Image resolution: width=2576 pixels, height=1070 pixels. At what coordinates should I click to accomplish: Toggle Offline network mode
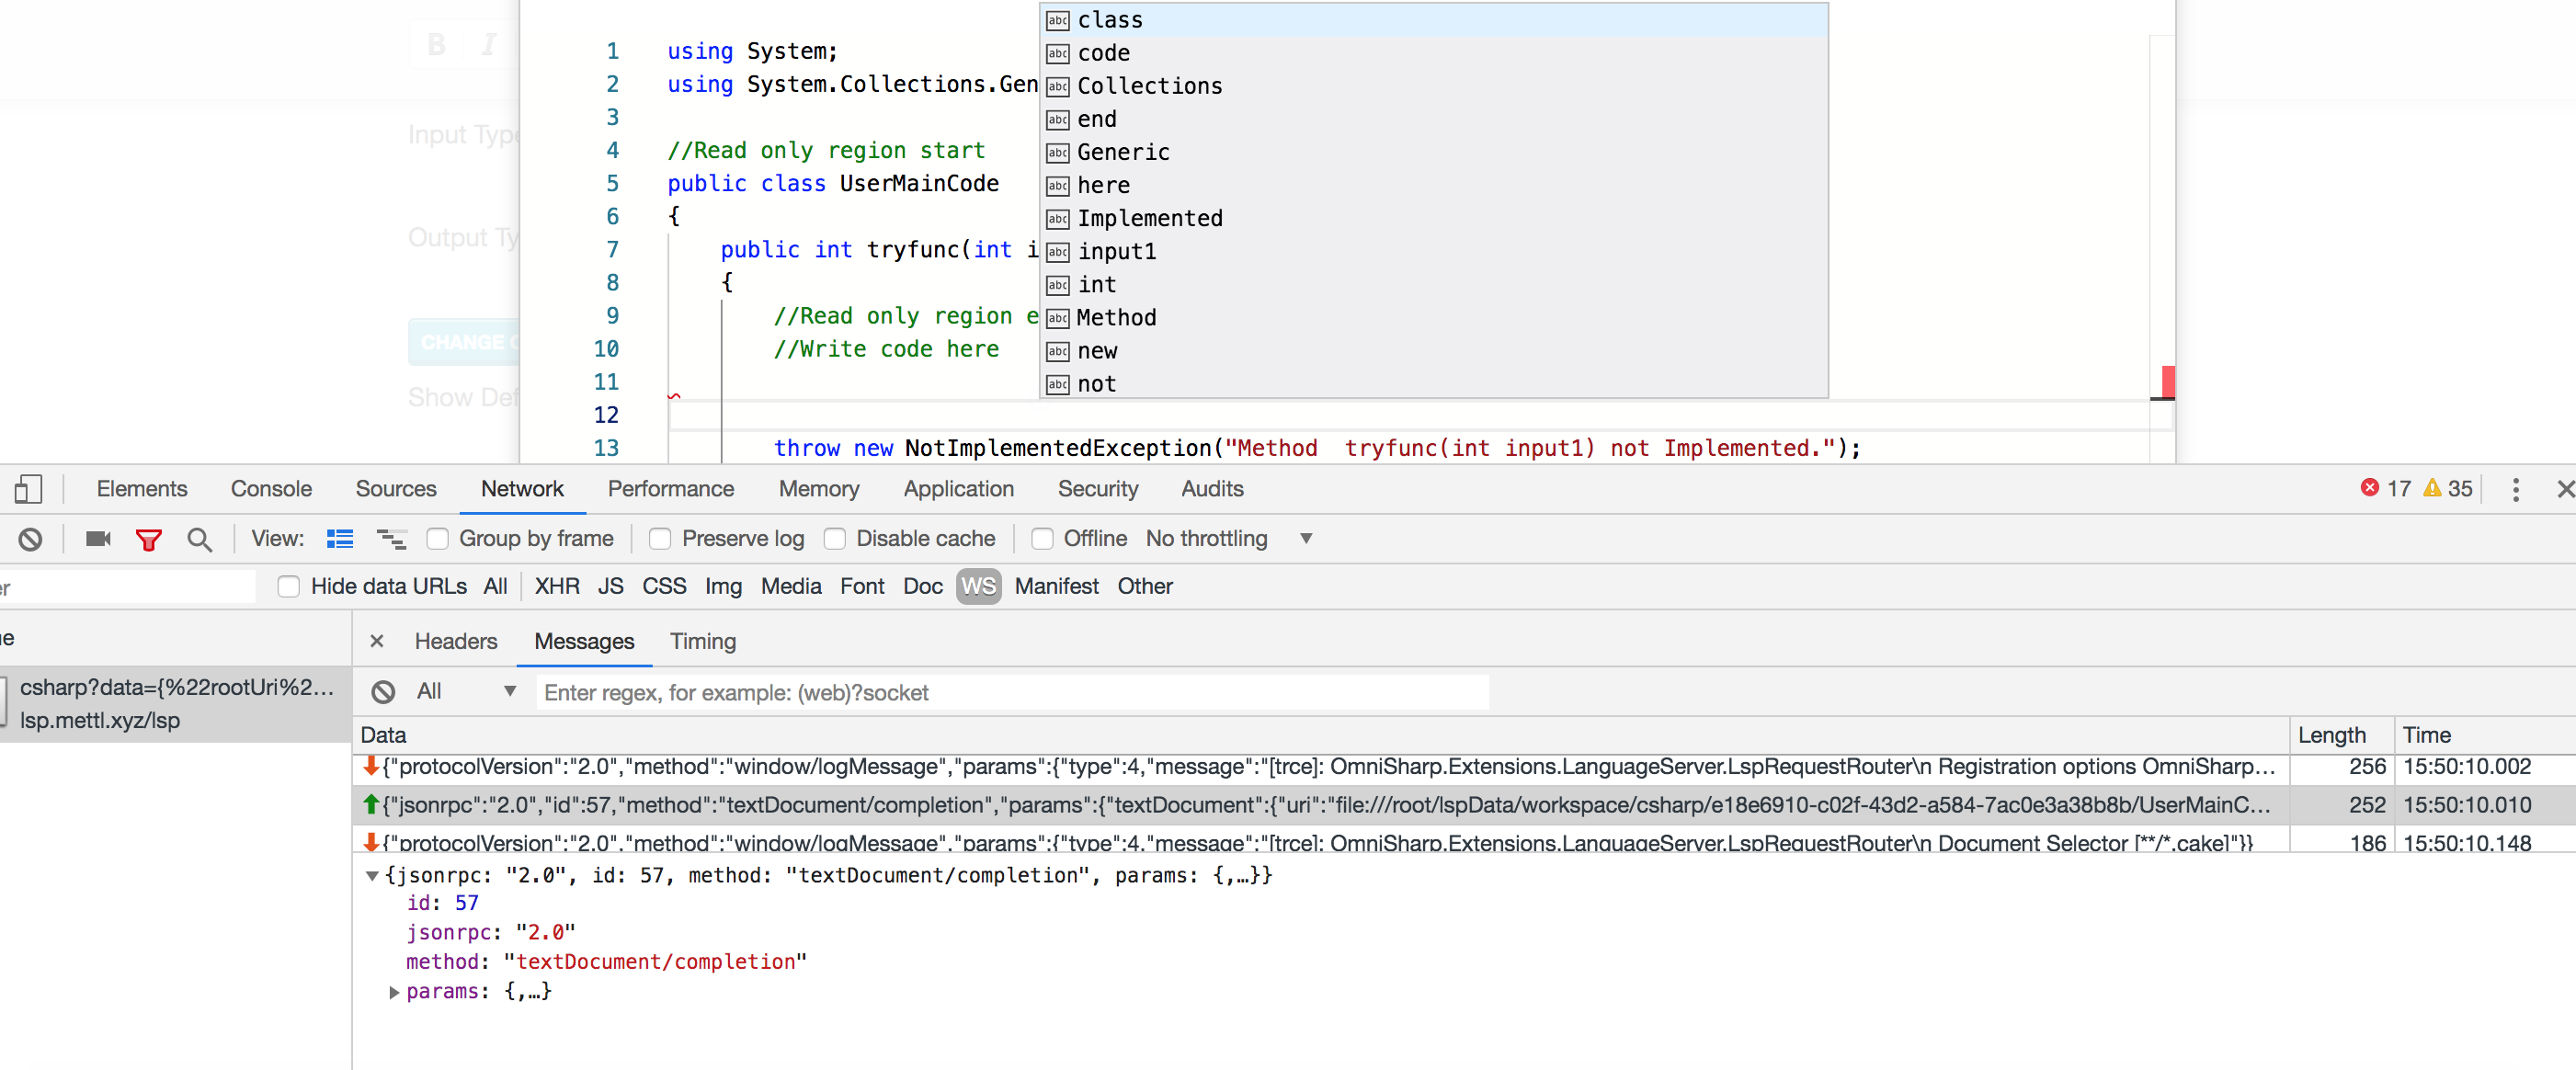coord(1043,538)
